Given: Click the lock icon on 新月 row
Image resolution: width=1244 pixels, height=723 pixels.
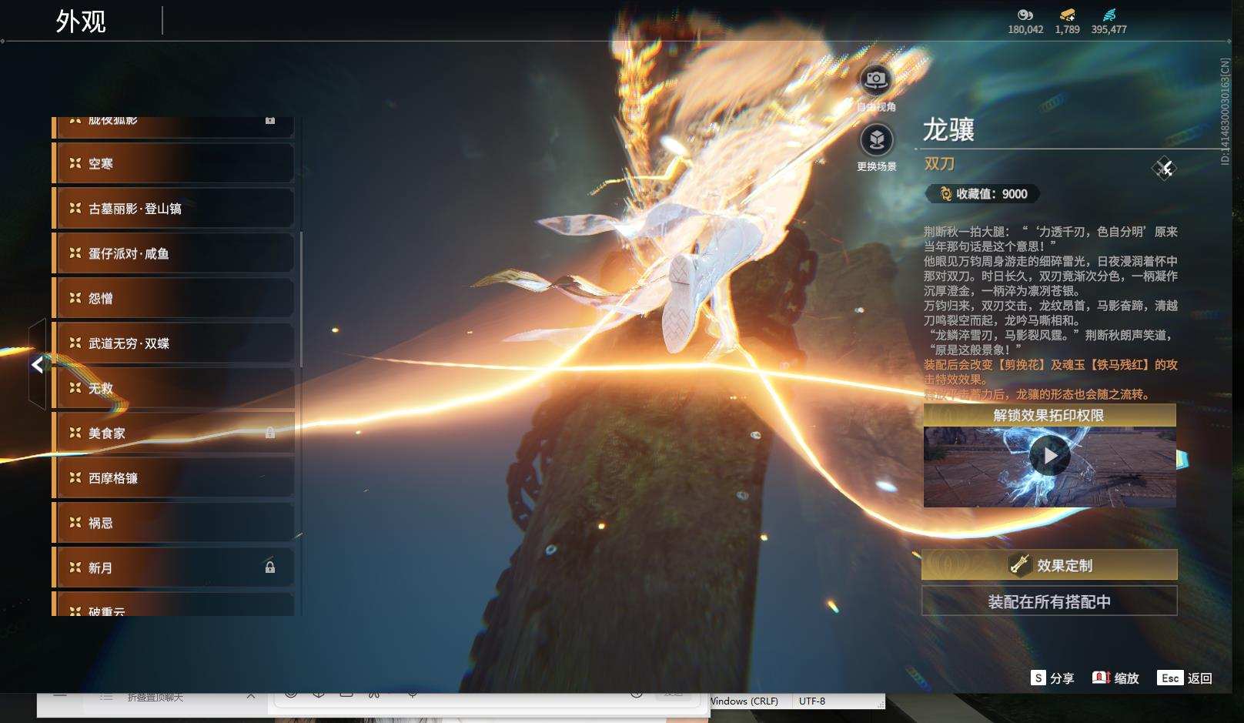Looking at the screenshot, I should (x=270, y=567).
